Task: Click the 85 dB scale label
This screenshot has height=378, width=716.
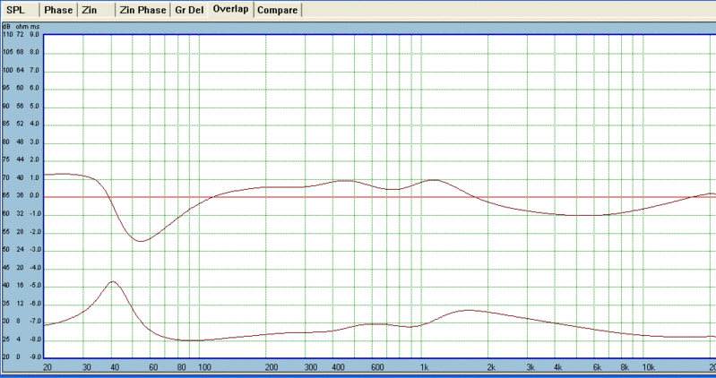Action: 6,124
